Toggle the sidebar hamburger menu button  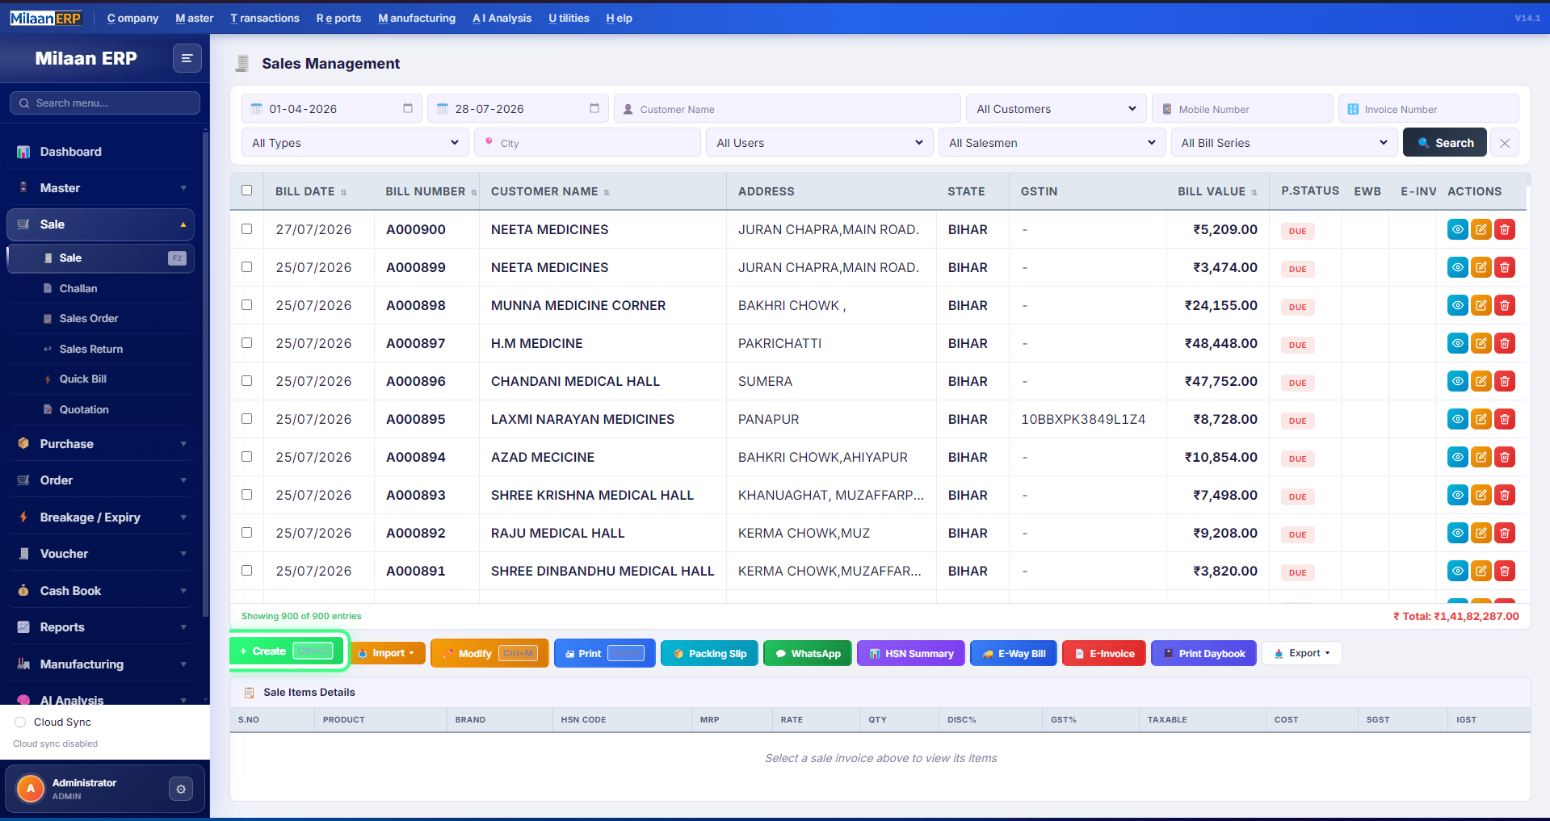pos(187,58)
